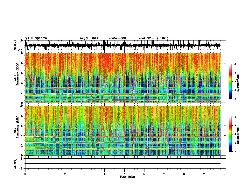This screenshot has width=252, height=195.
Task: Click the '6' kHz tick on ch.2 frequency axis
Action: click(22, 126)
